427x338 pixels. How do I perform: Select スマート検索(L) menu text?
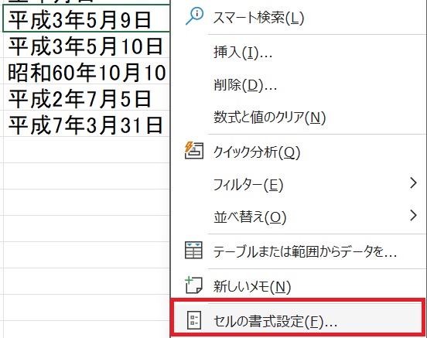tap(258, 18)
